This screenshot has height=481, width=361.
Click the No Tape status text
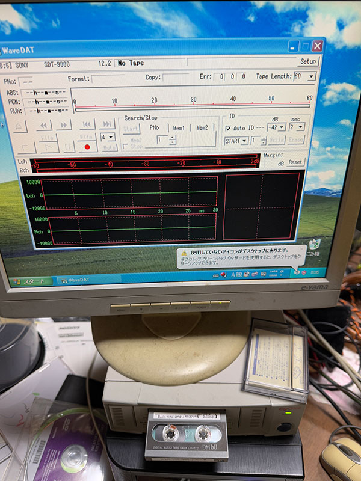coord(131,63)
